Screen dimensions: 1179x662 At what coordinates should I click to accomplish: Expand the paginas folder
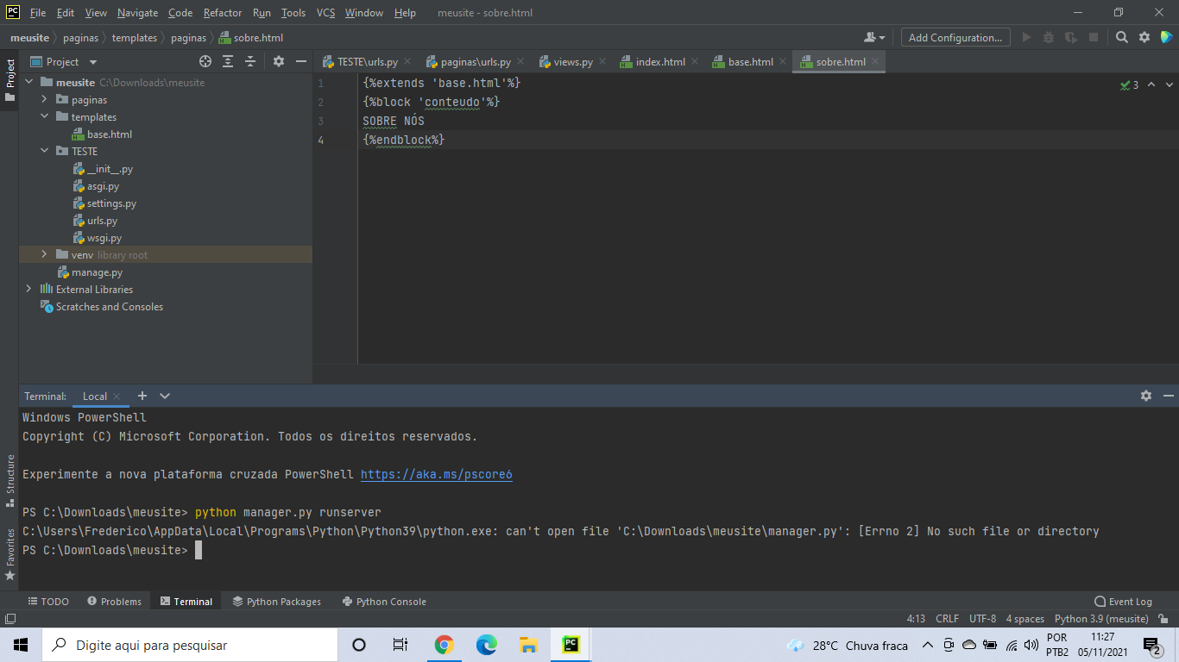click(44, 100)
